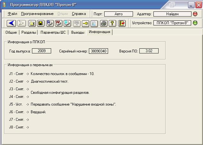
Task: Click the Год выпуска field 2009
Action: 42,51
